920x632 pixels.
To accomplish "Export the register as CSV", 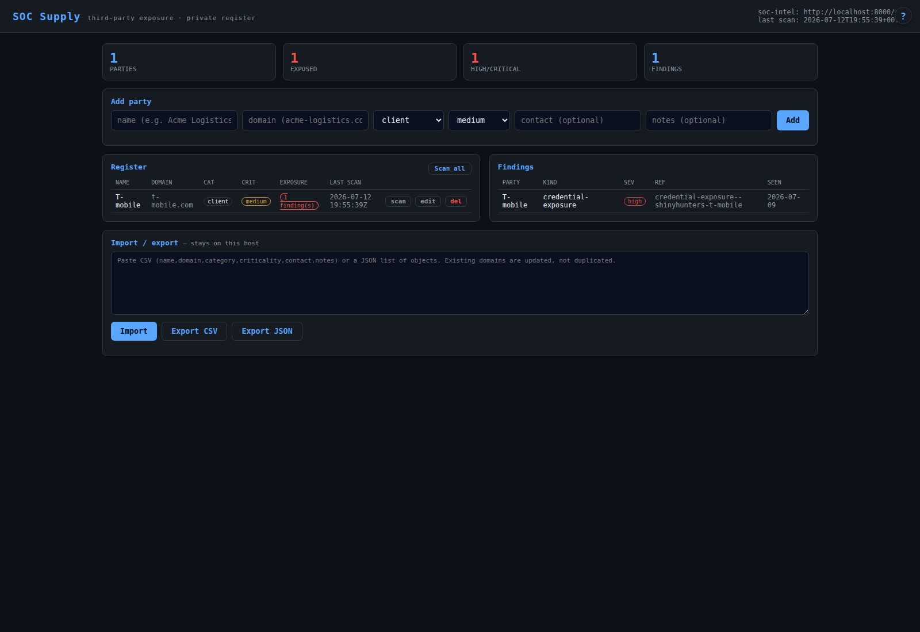I will click(194, 331).
